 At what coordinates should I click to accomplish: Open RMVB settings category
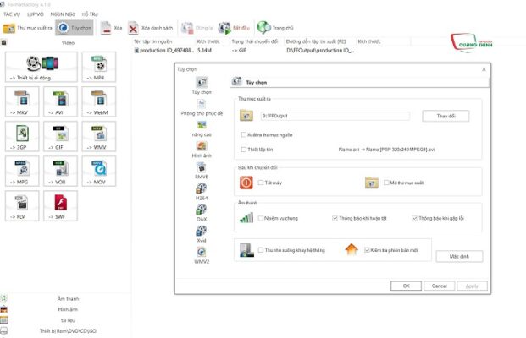point(202,171)
